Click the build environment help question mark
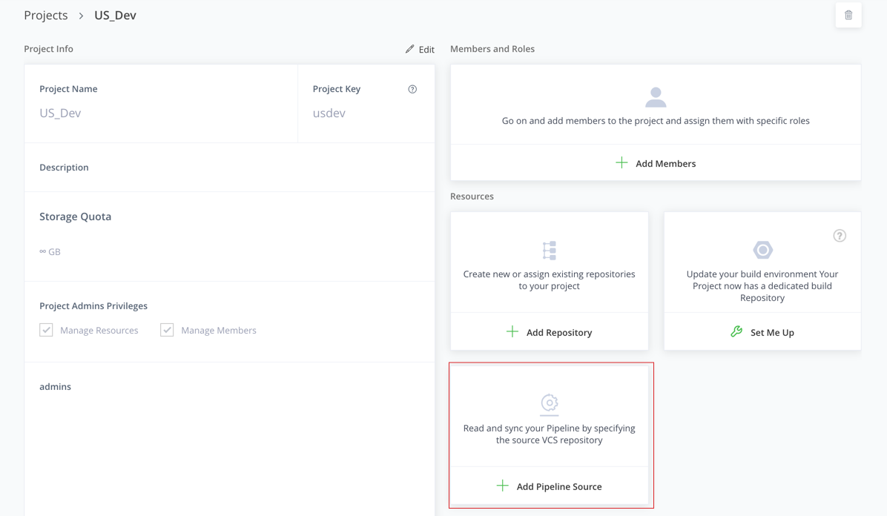The width and height of the screenshot is (887, 516). pos(840,235)
